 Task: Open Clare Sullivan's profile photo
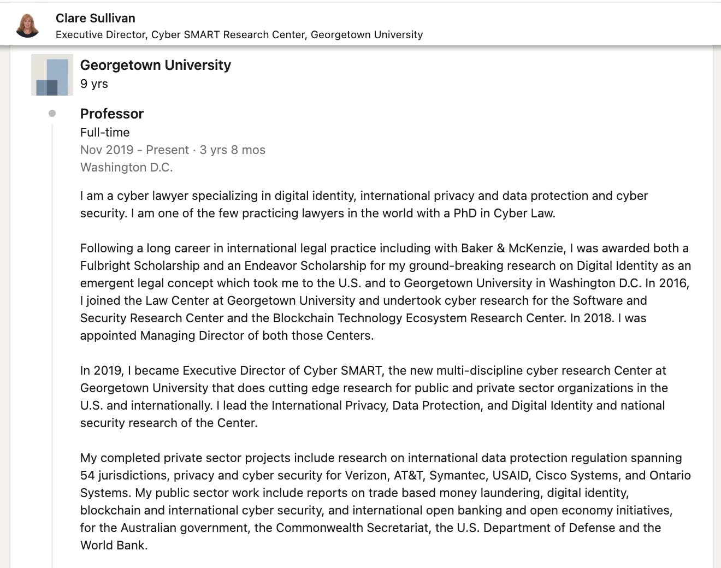[27, 26]
